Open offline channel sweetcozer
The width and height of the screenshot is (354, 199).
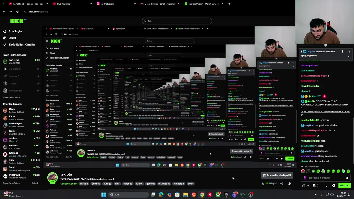(21, 91)
